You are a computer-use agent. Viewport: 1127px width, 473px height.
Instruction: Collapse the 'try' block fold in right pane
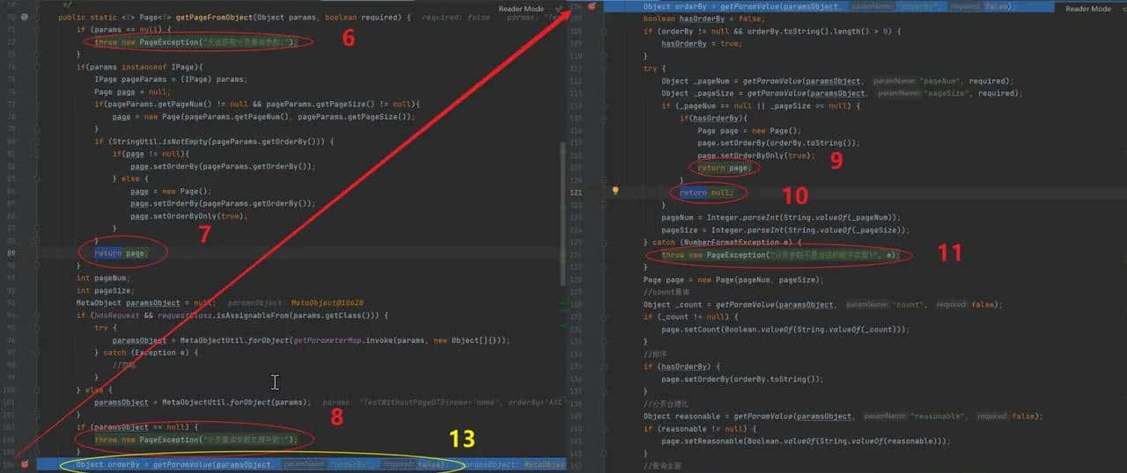coord(604,68)
